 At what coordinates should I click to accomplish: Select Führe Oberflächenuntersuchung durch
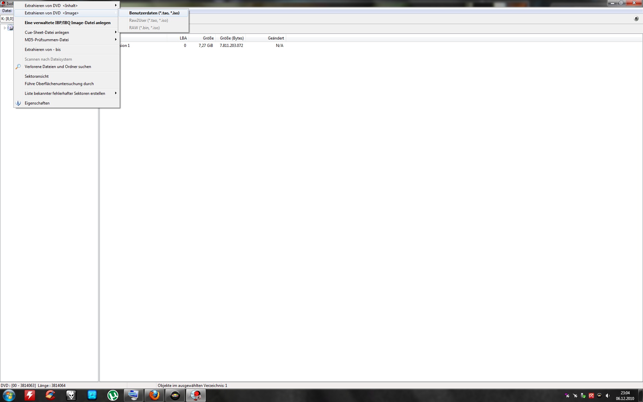point(59,84)
